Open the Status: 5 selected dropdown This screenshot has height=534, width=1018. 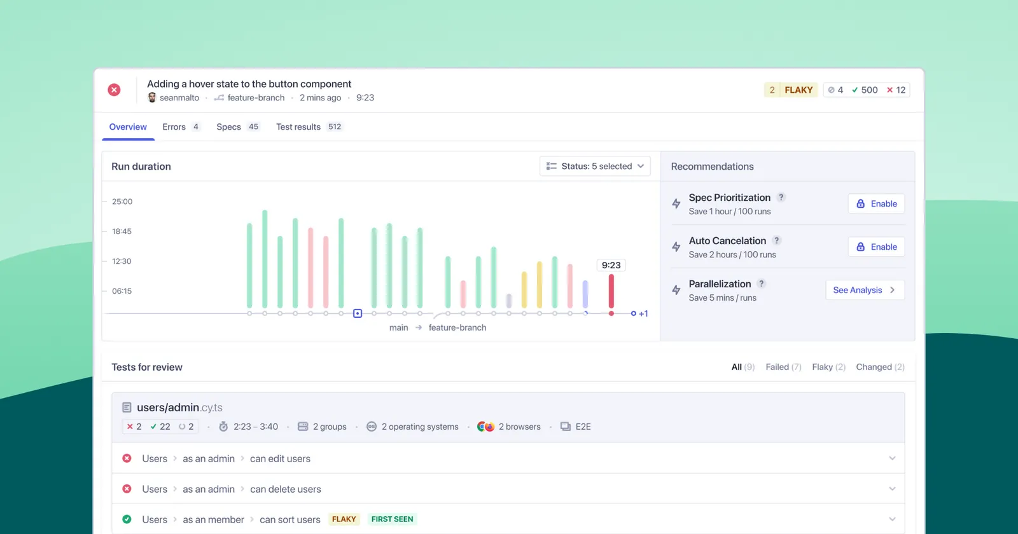point(595,166)
